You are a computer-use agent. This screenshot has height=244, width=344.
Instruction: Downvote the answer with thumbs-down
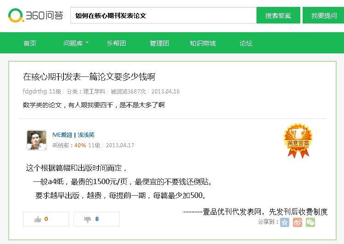point(97,219)
